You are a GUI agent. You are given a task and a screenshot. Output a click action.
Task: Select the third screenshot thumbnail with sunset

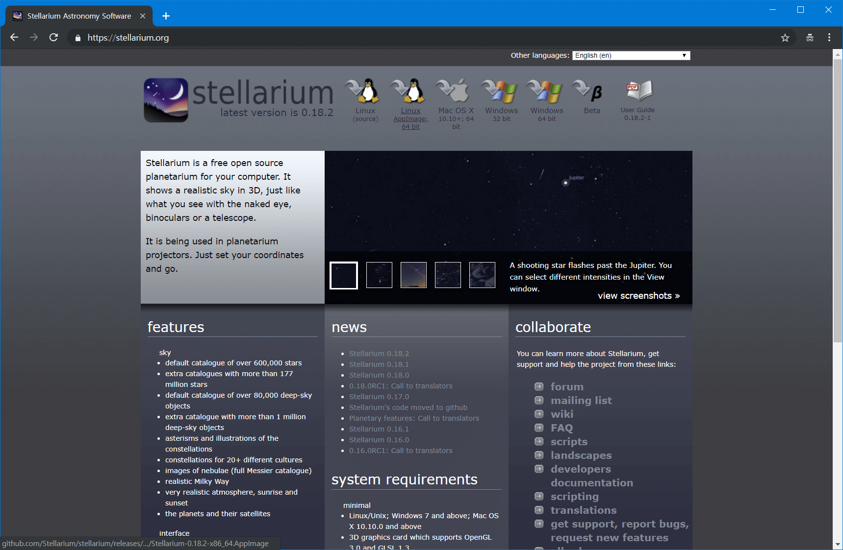(x=413, y=275)
